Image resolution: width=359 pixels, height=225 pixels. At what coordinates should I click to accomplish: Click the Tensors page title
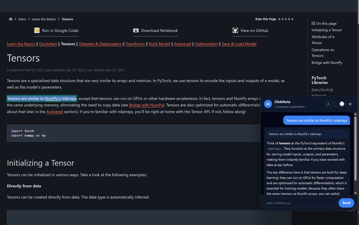click(23, 58)
